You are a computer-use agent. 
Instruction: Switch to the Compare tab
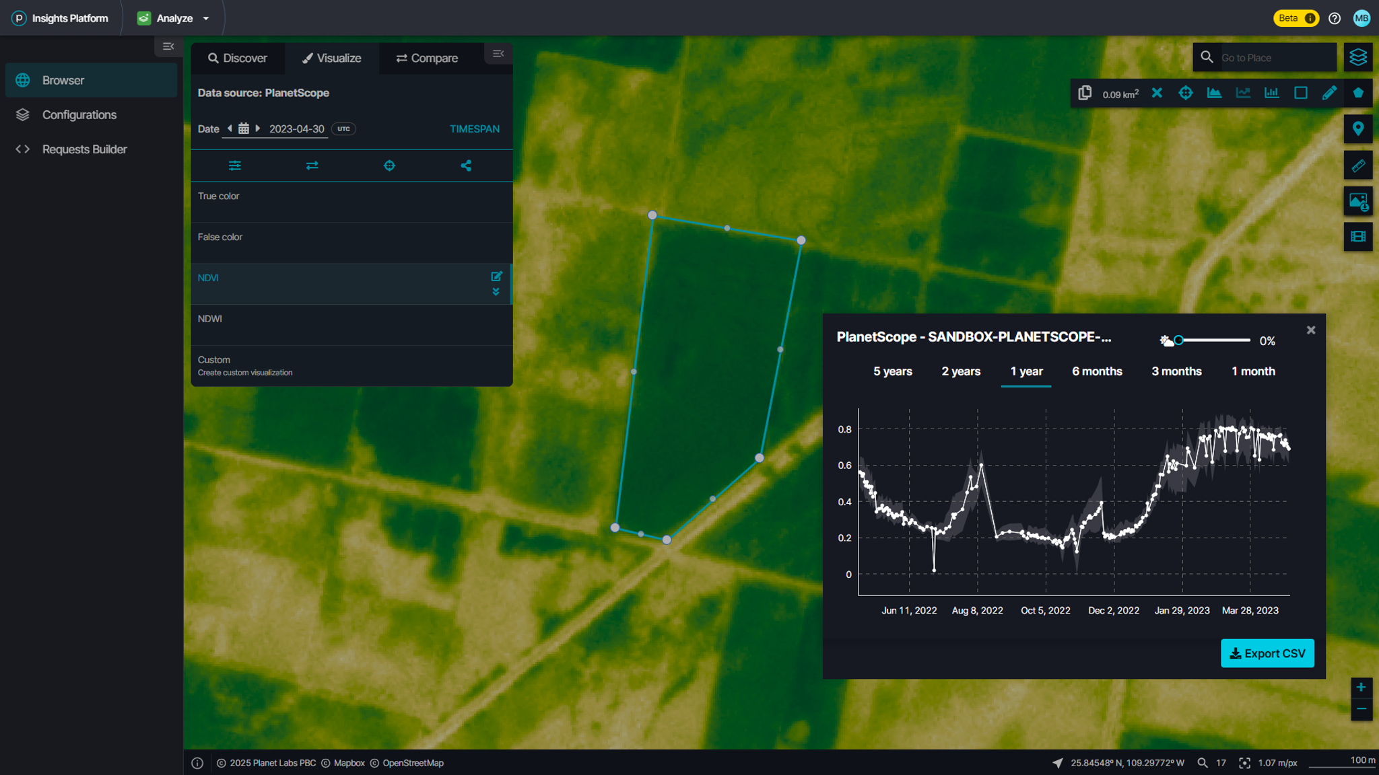(427, 58)
